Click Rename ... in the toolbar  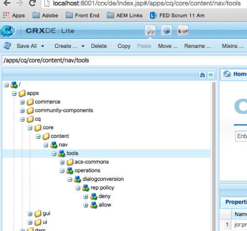pyautogui.click(x=198, y=46)
